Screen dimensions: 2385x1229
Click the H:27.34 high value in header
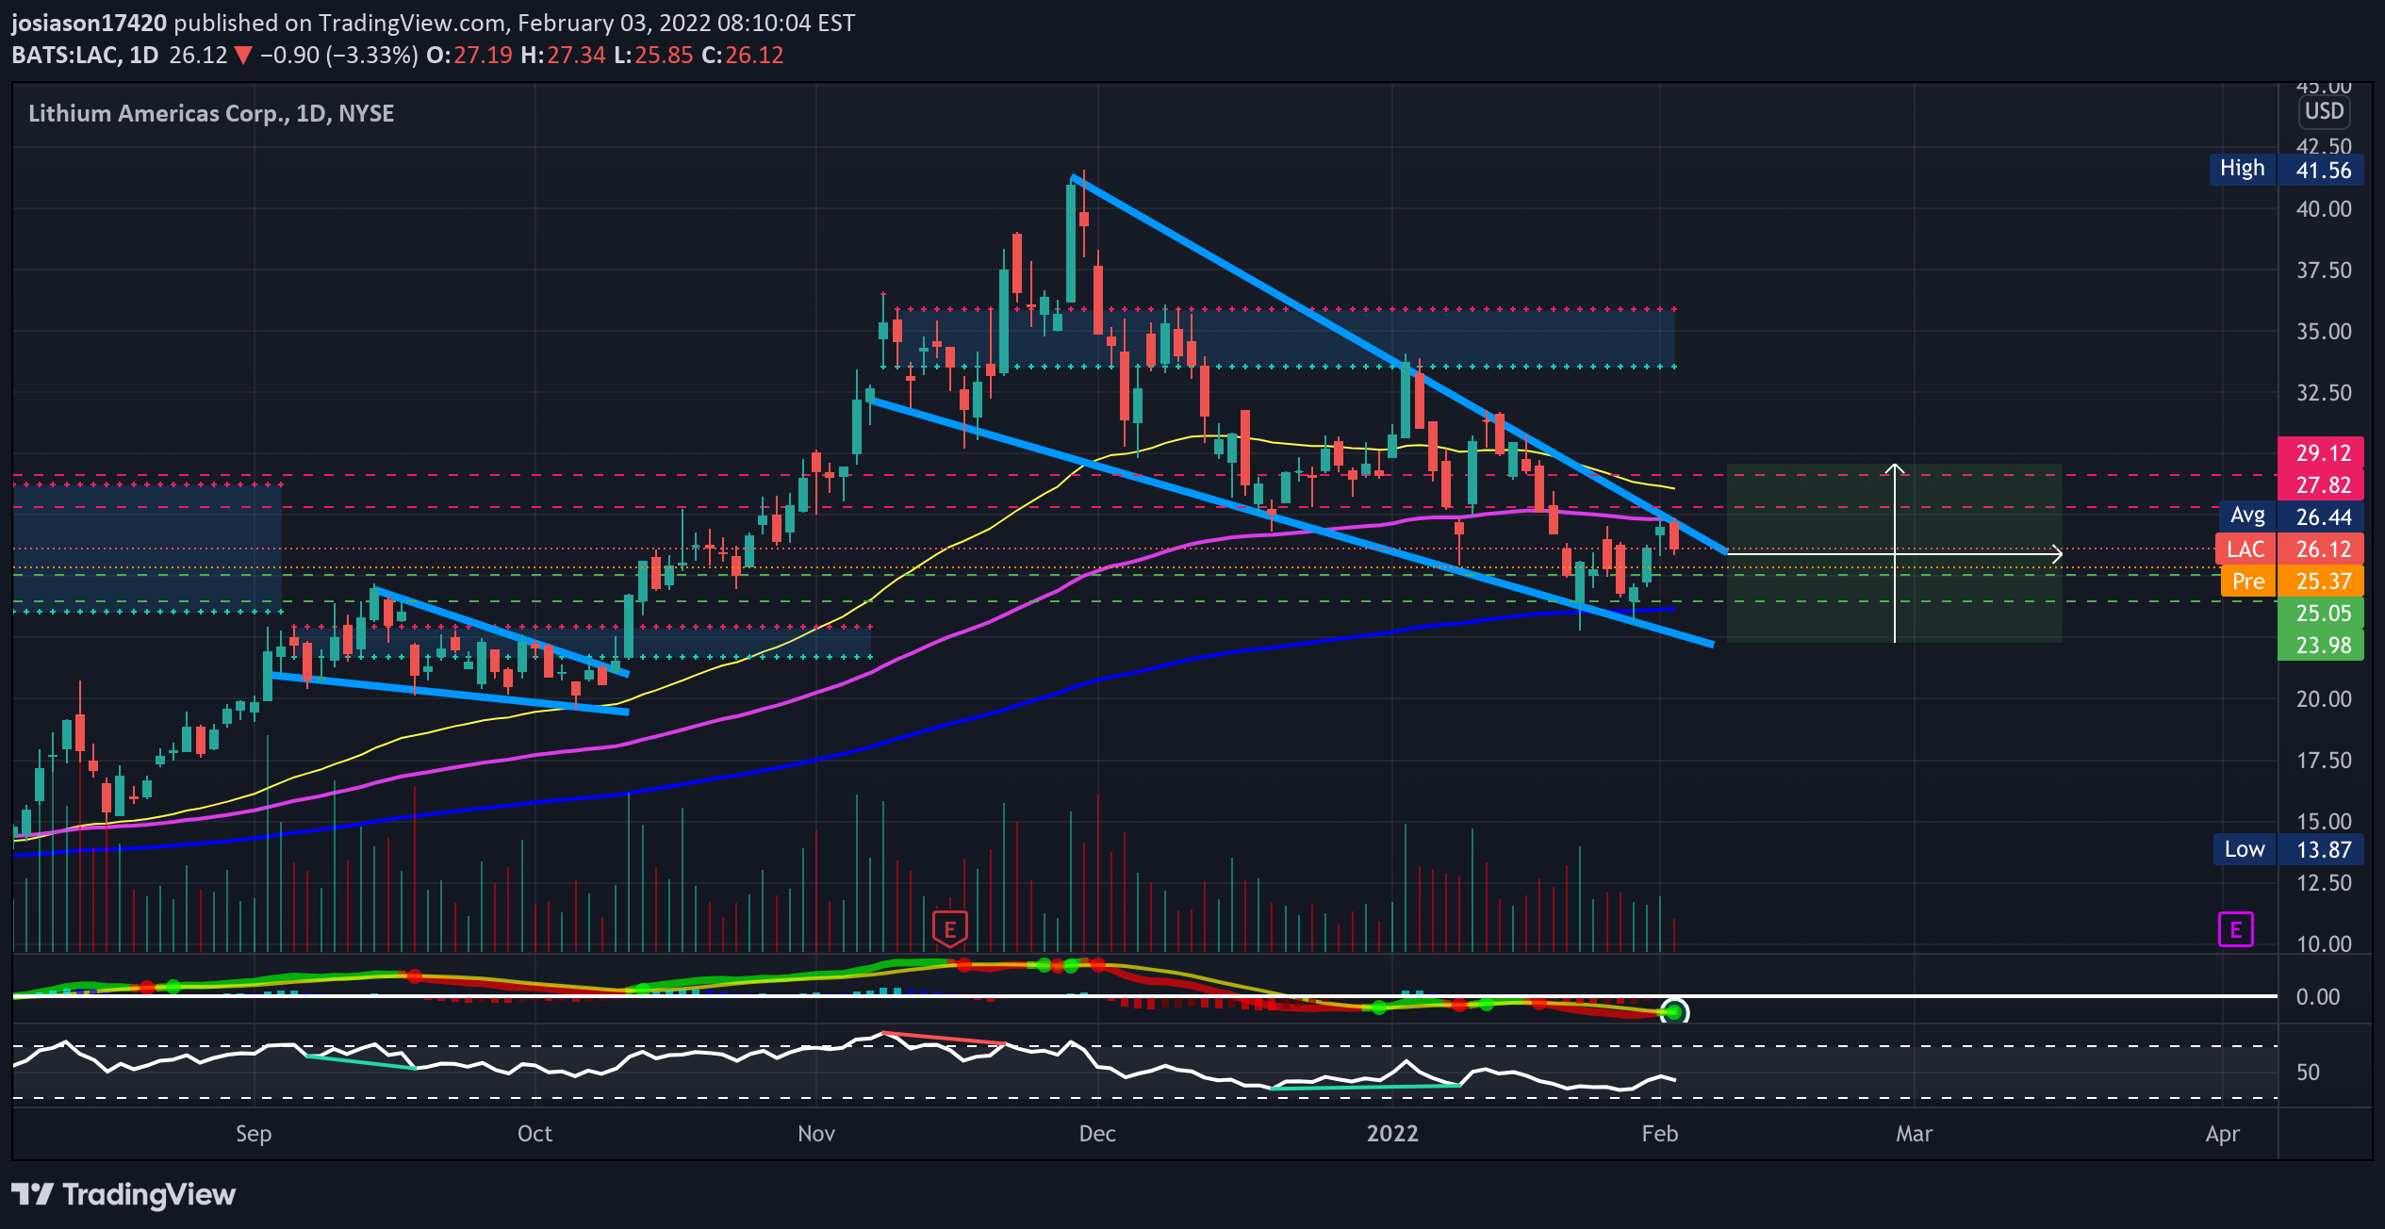coord(563,55)
